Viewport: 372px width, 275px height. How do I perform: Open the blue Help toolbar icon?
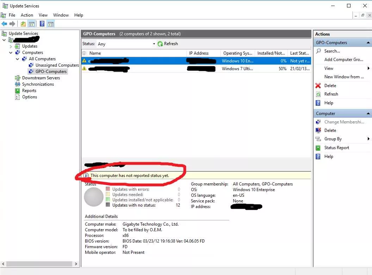[x=42, y=24]
